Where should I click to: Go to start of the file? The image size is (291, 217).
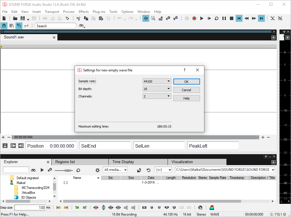(x=239, y=18)
